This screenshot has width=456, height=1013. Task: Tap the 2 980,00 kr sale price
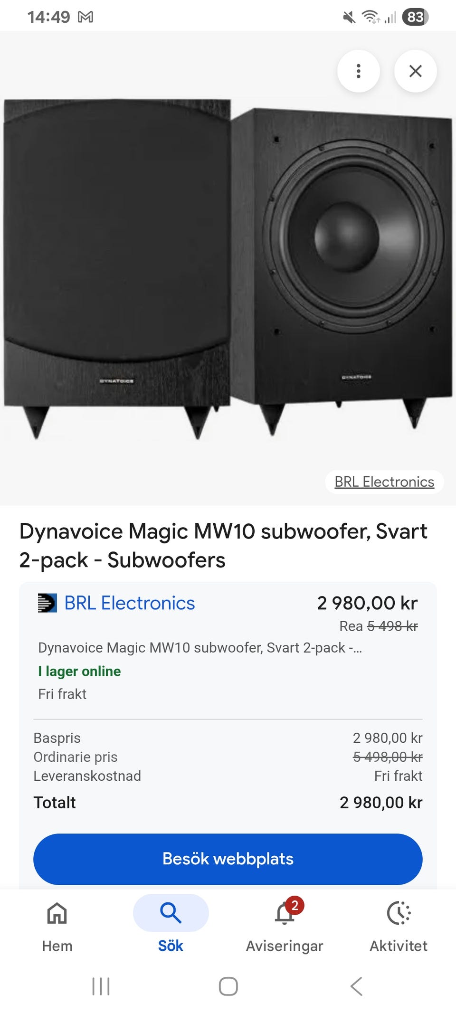[x=367, y=603]
